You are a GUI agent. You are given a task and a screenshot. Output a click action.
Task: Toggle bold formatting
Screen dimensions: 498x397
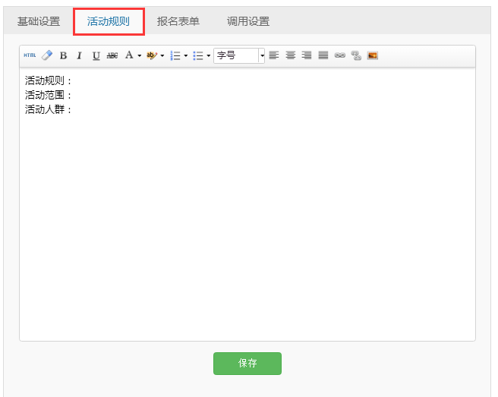(63, 55)
